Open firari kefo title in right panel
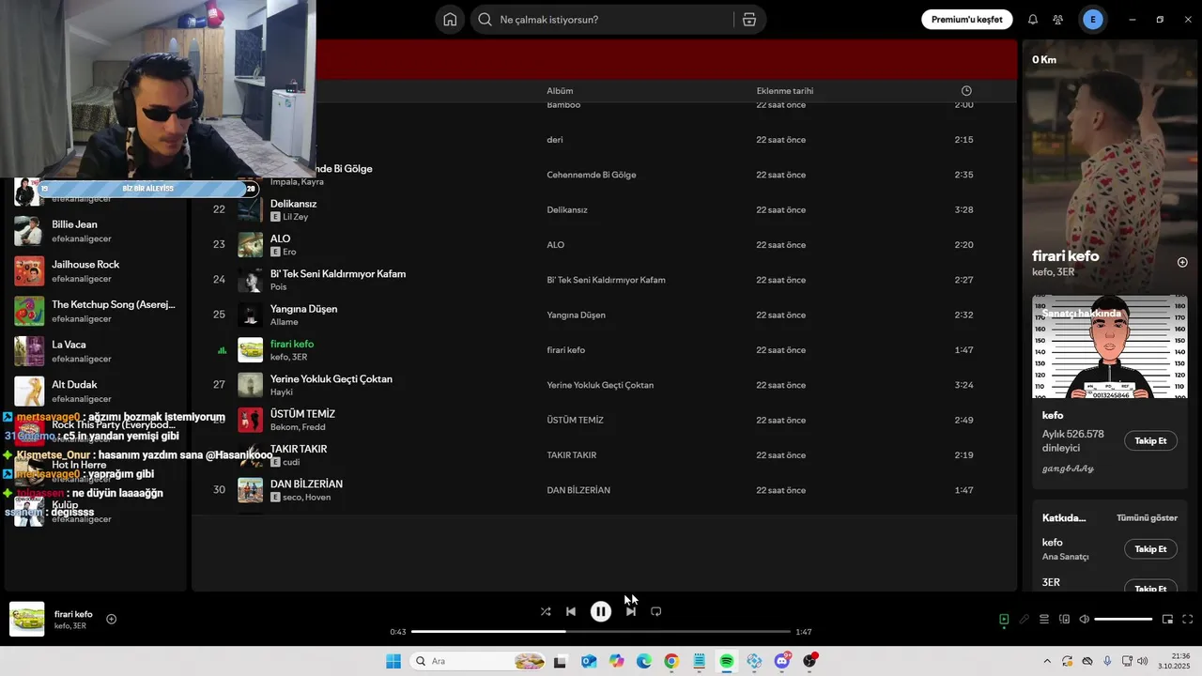 click(1065, 255)
